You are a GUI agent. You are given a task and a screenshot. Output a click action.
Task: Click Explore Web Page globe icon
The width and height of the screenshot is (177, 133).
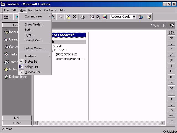pos(105,17)
